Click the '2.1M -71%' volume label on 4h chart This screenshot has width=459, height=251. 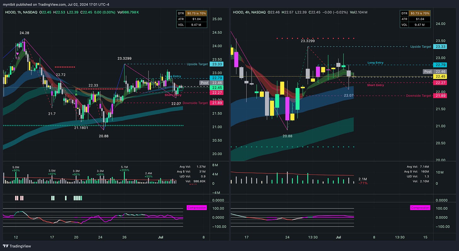pos(363,181)
